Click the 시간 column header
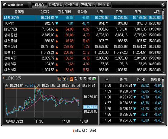Viewport: 168px width, 139px height. coord(154,12)
